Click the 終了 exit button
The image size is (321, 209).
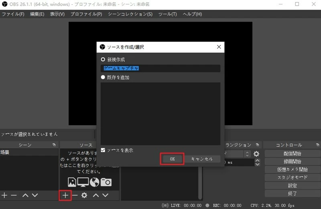point(293,193)
